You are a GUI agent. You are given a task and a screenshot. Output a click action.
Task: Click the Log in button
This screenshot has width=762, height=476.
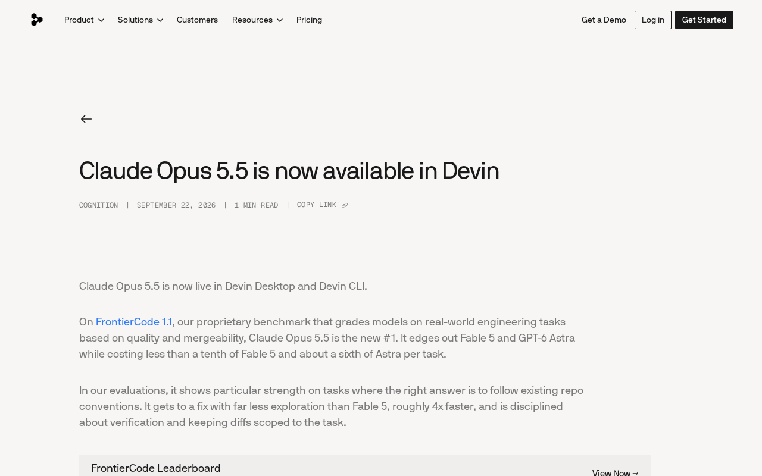[x=653, y=20]
